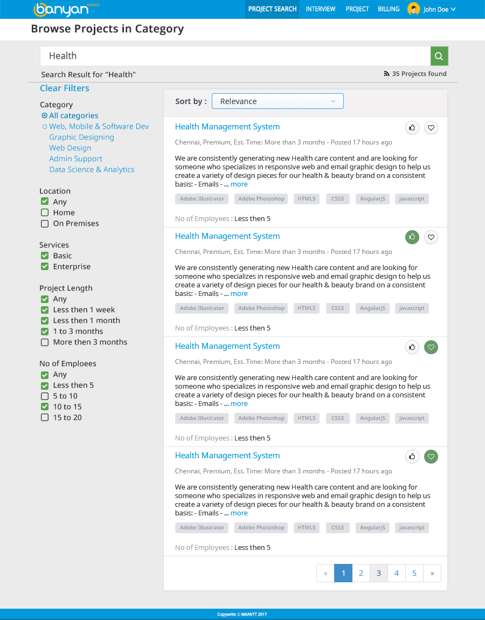Uncheck Location Any checkbox

tap(45, 202)
